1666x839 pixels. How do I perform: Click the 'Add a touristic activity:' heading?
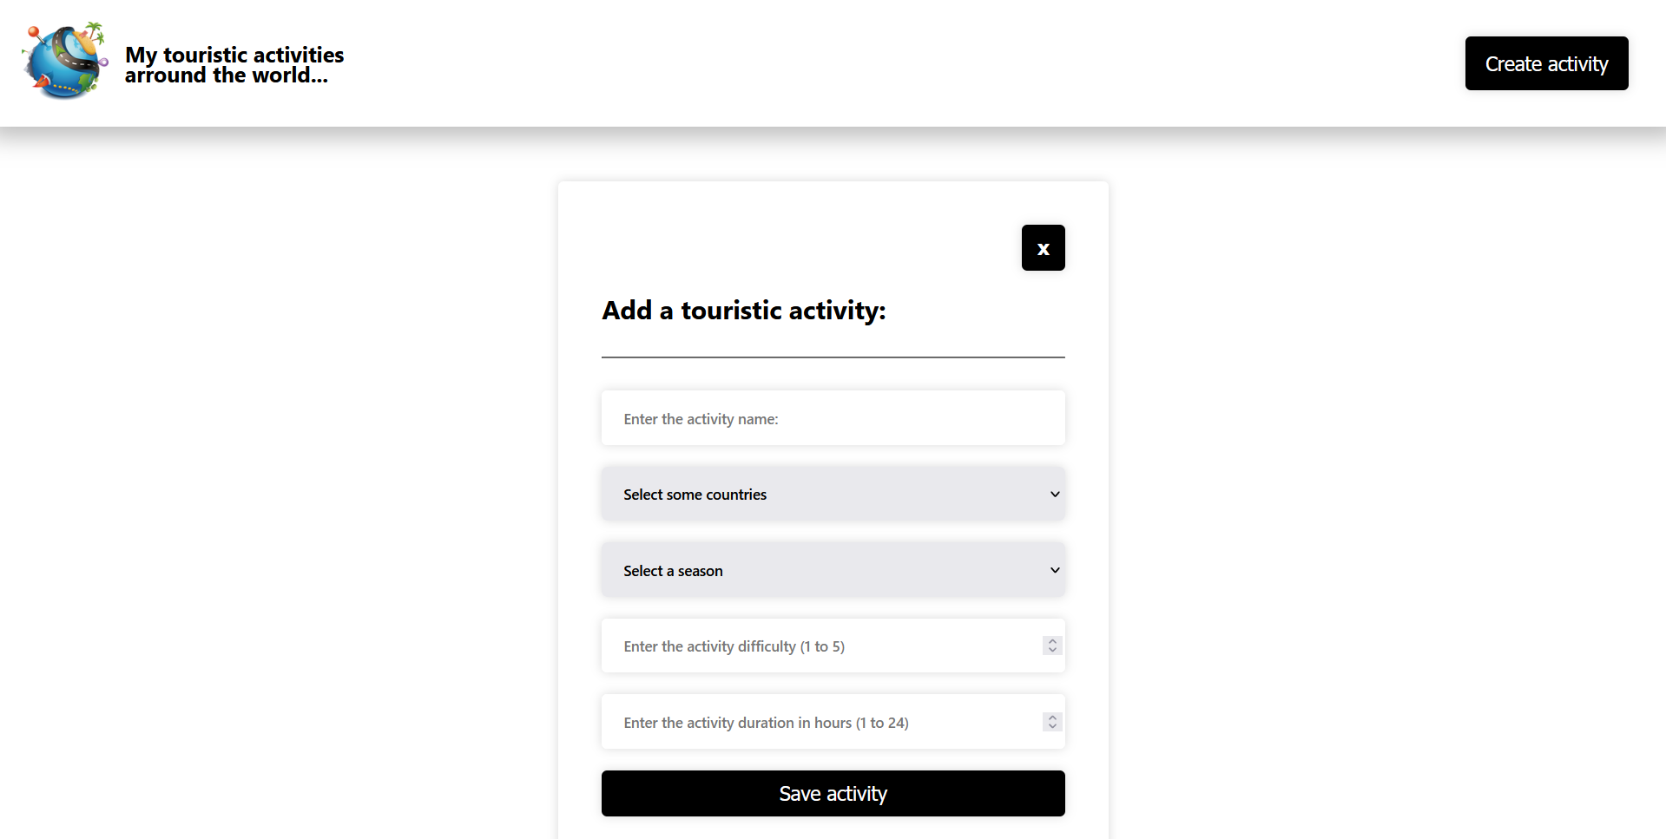point(743,311)
